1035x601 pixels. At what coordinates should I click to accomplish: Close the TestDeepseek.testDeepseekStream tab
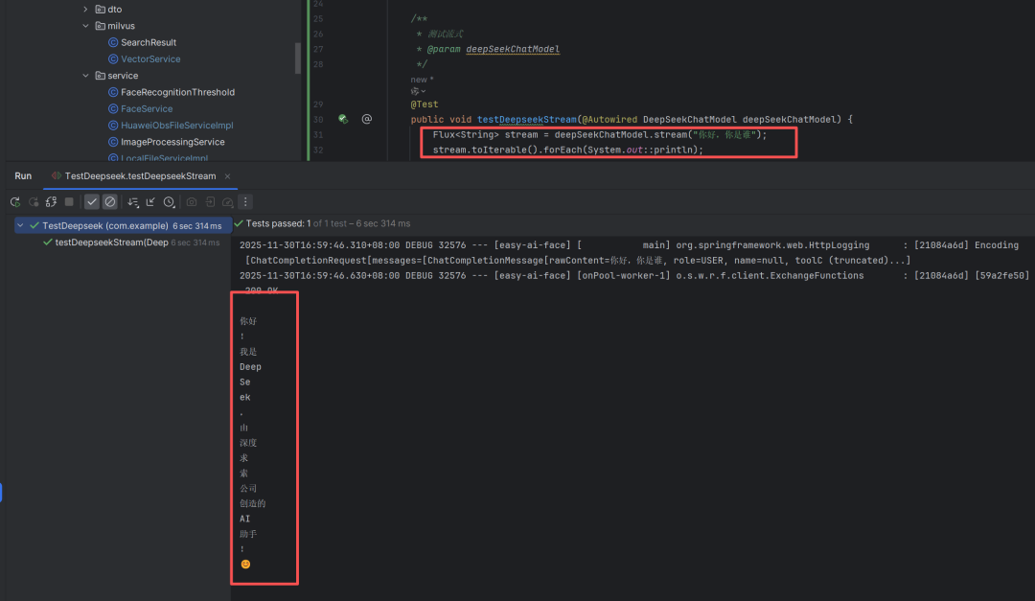(227, 176)
